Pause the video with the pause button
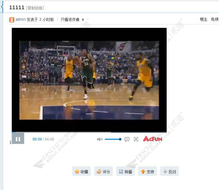Screen dimensions: 219x190 tap(18, 138)
